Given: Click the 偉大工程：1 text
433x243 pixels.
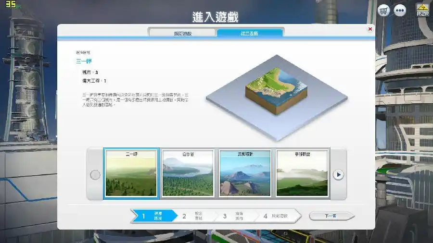Looking at the screenshot, I should [94, 81].
